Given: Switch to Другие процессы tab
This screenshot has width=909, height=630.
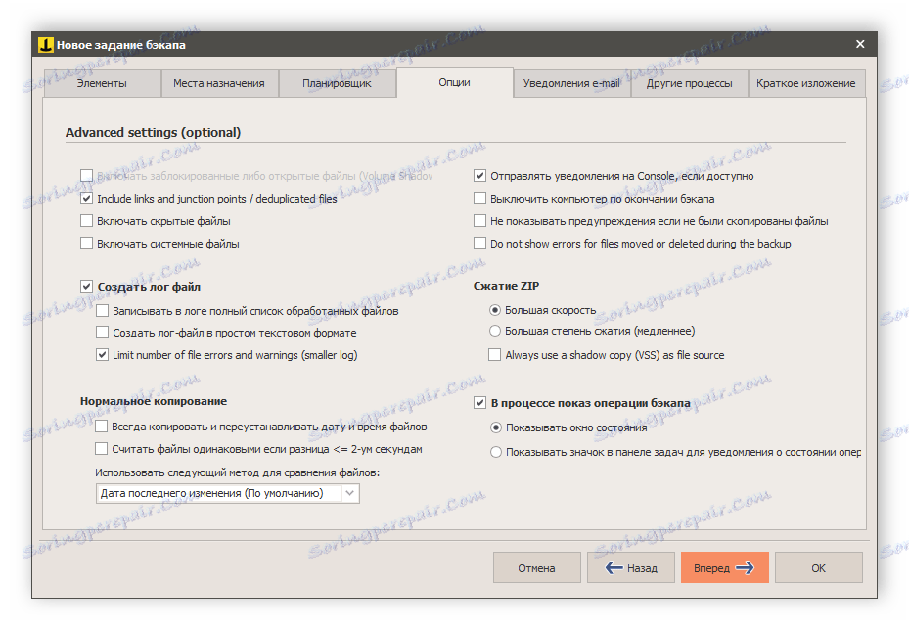Looking at the screenshot, I should [x=689, y=83].
